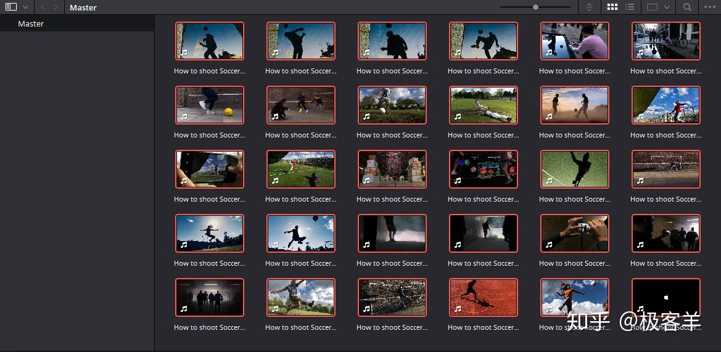Select sepia goal net clip
The width and height of the screenshot is (721, 352).
[666, 169]
